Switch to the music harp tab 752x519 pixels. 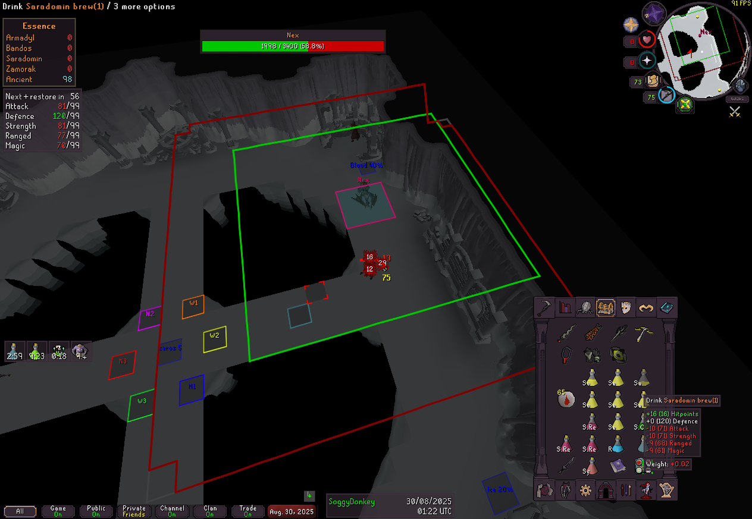[666, 490]
